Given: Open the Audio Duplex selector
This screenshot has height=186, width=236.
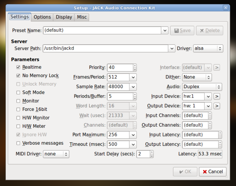Looking at the screenshot, I should 202,87.
